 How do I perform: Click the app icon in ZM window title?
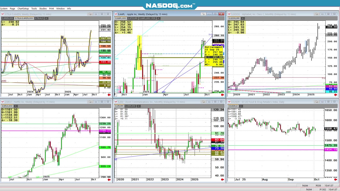(116, 102)
